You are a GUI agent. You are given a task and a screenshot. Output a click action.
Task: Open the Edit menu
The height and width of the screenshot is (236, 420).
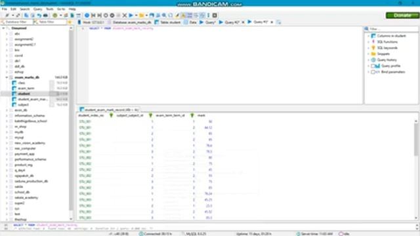13,9
